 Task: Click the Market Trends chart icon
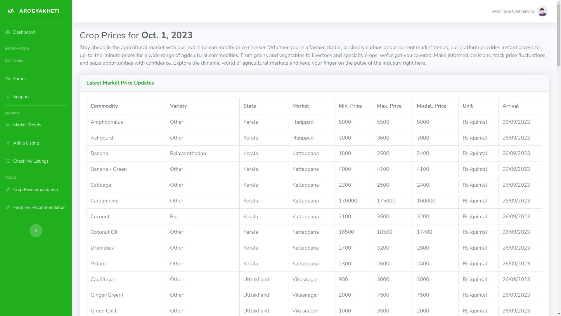pyautogui.click(x=8, y=125)
